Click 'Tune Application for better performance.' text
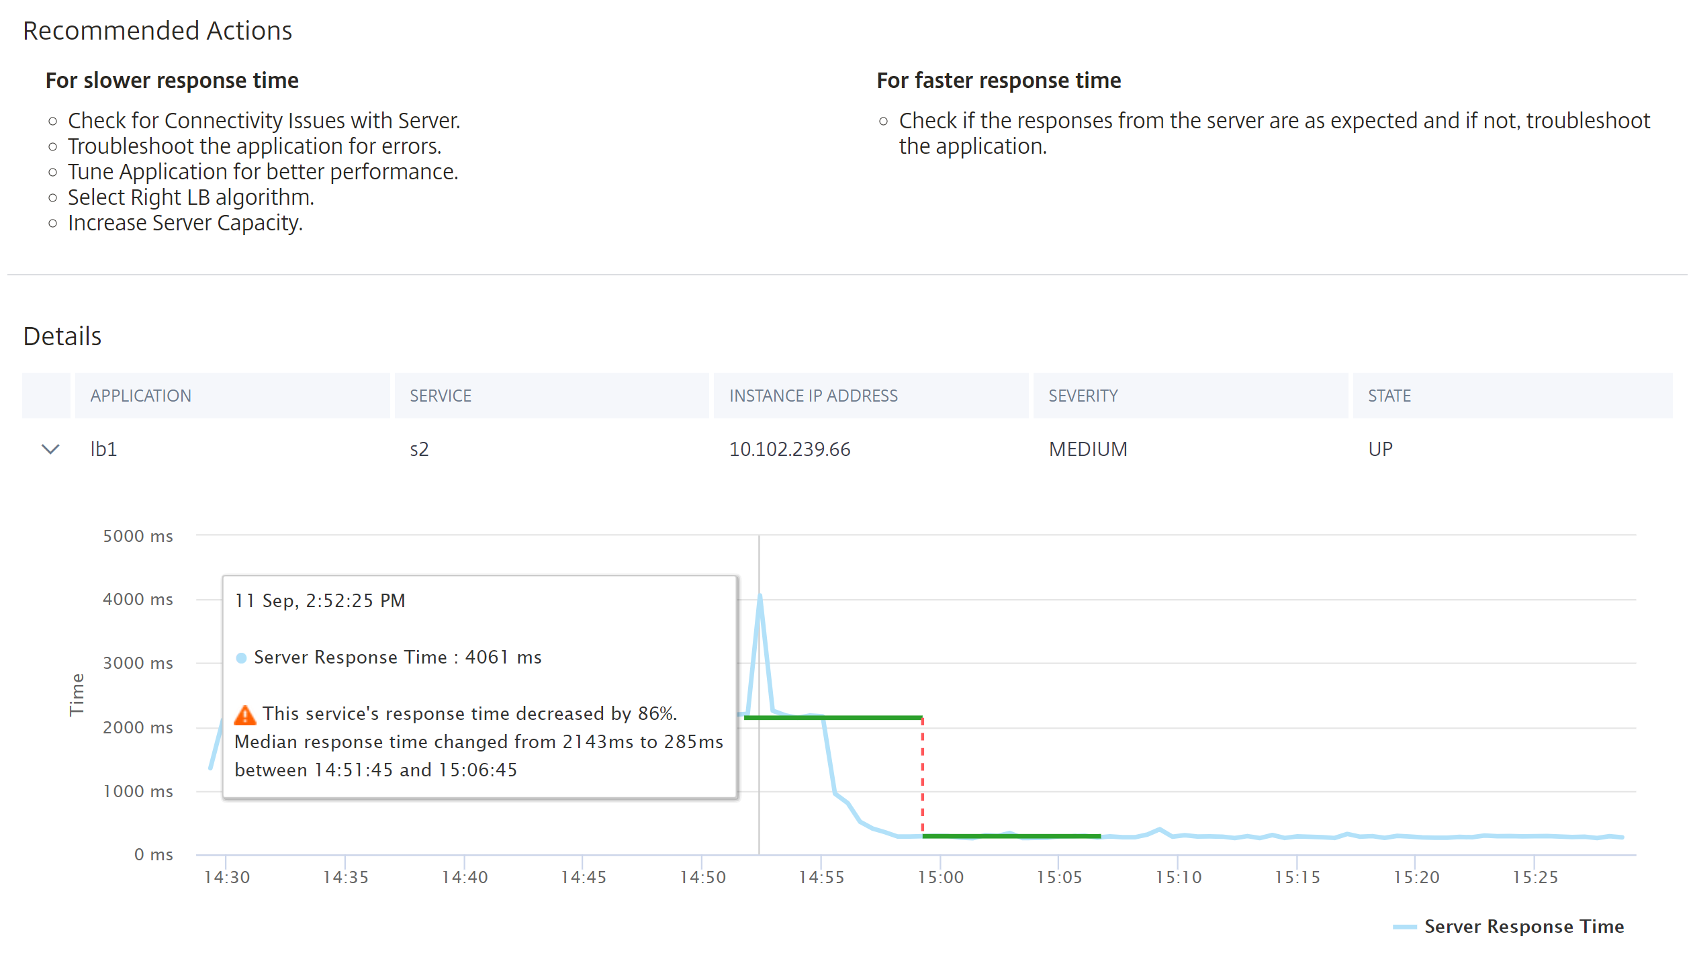The height and width of the screenshot is (957, 1691). pyautogui.click(x=263, y=172)
